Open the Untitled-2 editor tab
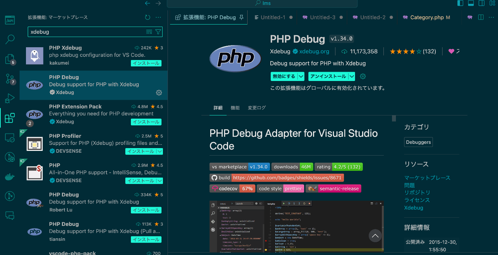 [373, 17]
